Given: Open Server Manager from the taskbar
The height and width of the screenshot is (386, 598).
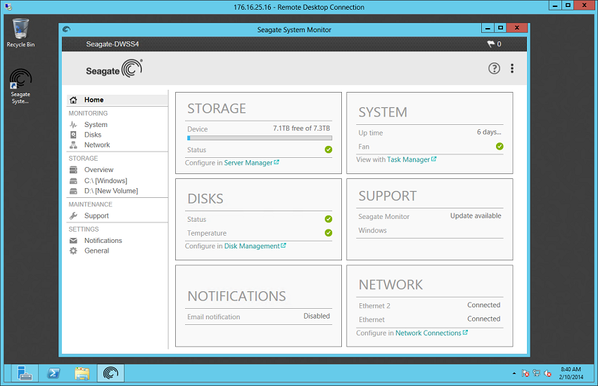Looking at the screenshot, I should point(25,373).
